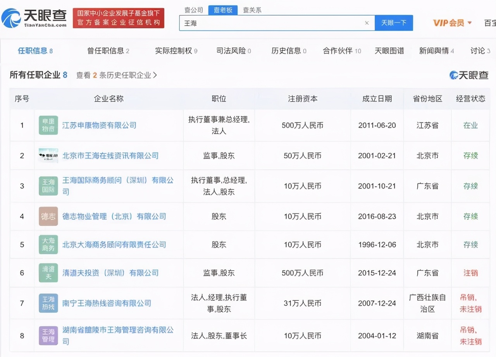
Task: Click the 北京市王海在线资讯 logo thumbnail
Action: click(48, 155)
